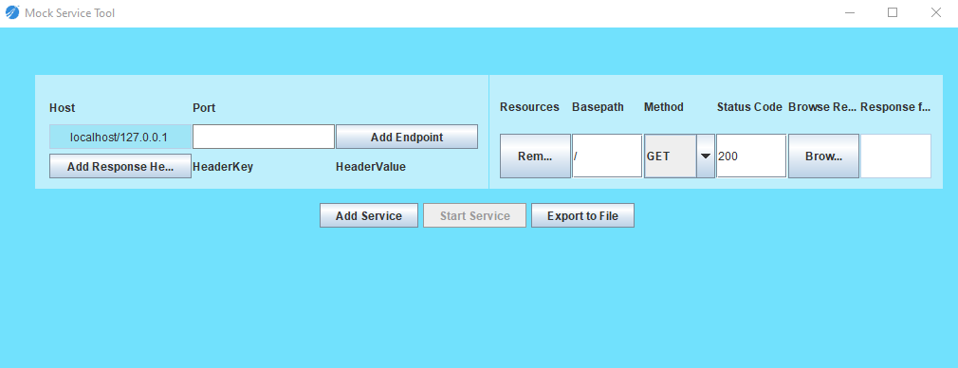Click the Browse response file button
The height and width of the screenshot is (368, 958).
point(823,156)
